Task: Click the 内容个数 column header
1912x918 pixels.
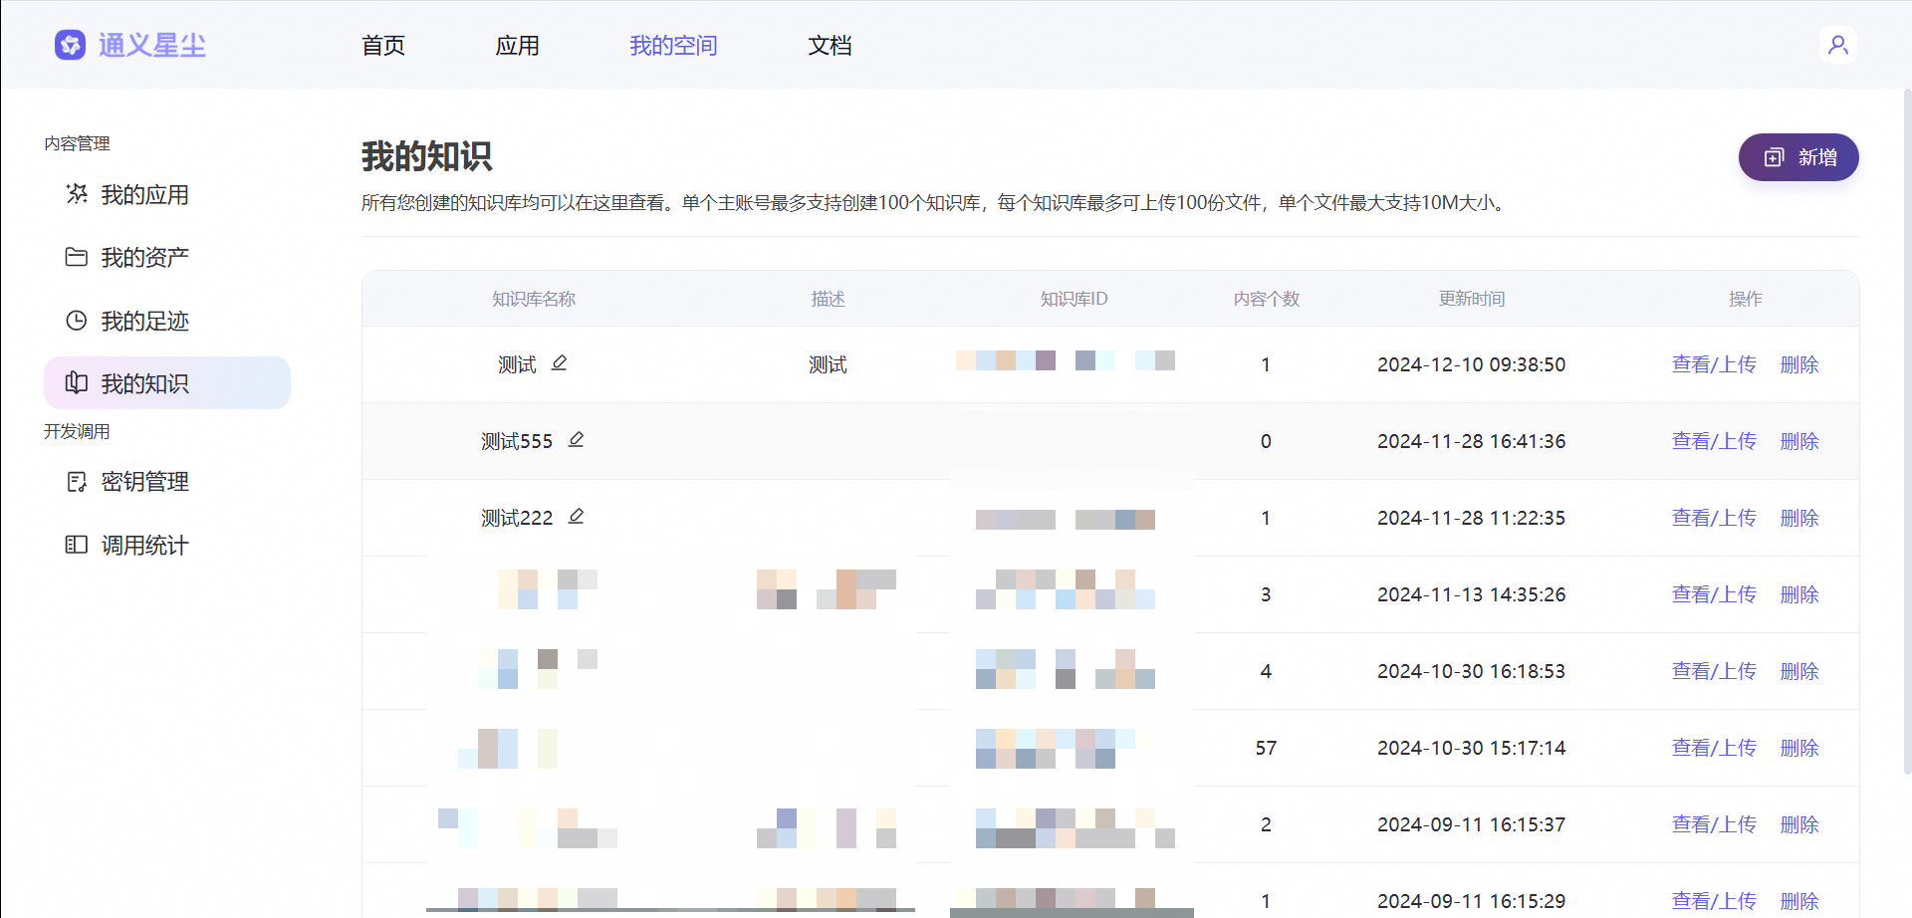Action: [x=1266, y=299]
